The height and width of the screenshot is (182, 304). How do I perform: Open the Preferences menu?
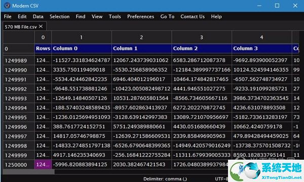point(140,17)
